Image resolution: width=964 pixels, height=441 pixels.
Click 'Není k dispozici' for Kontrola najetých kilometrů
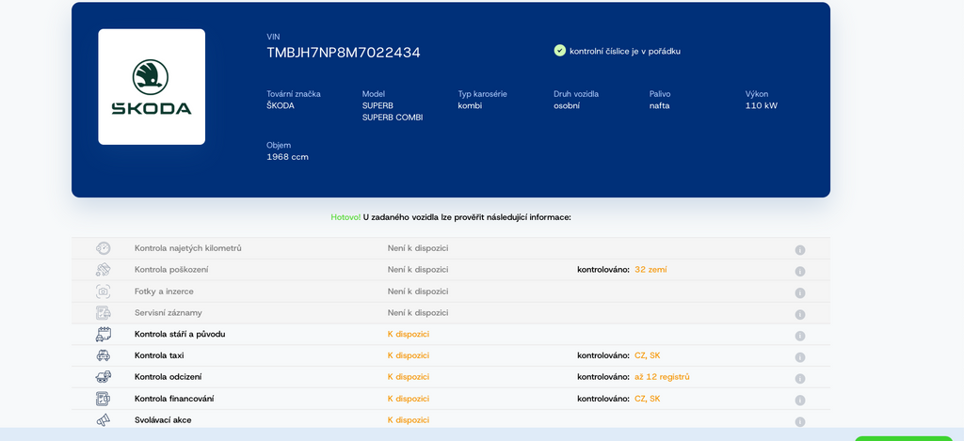tap(418, 248)
